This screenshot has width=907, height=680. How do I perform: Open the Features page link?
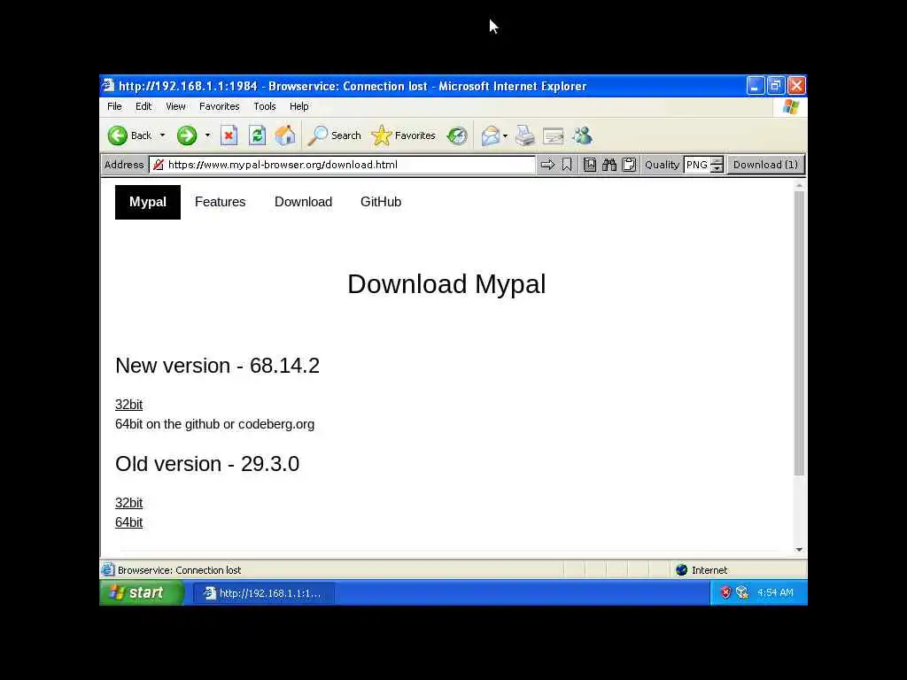[x=221, y=202]
